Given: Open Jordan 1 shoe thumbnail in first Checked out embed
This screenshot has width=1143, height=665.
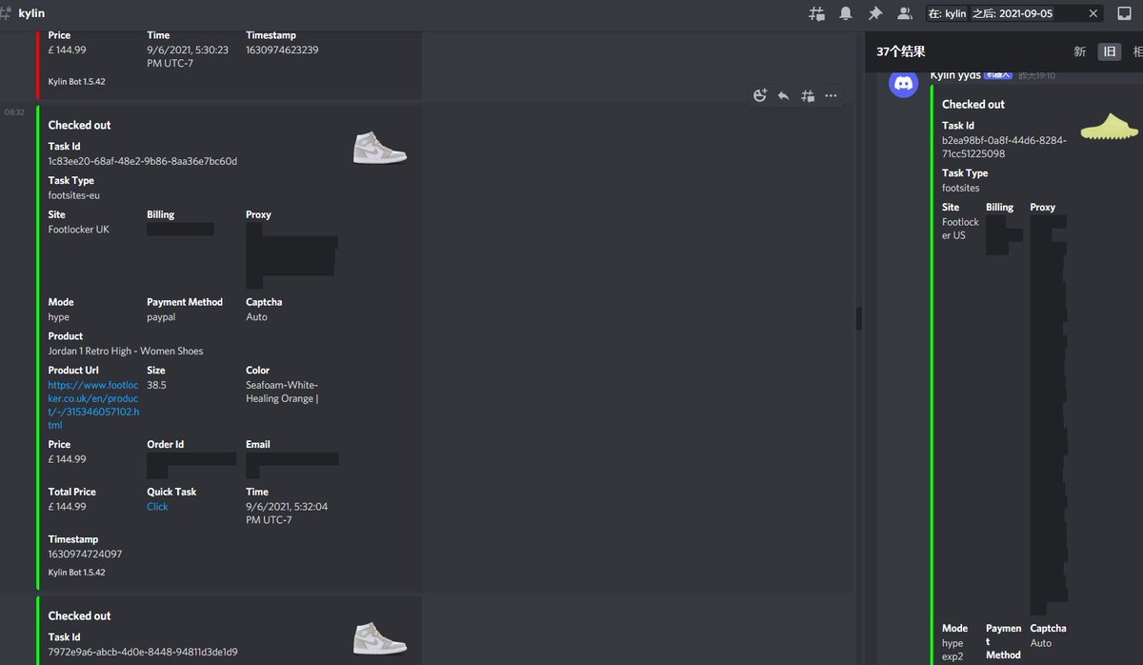Looking at the screenshot, I should [x=380, y=146].
